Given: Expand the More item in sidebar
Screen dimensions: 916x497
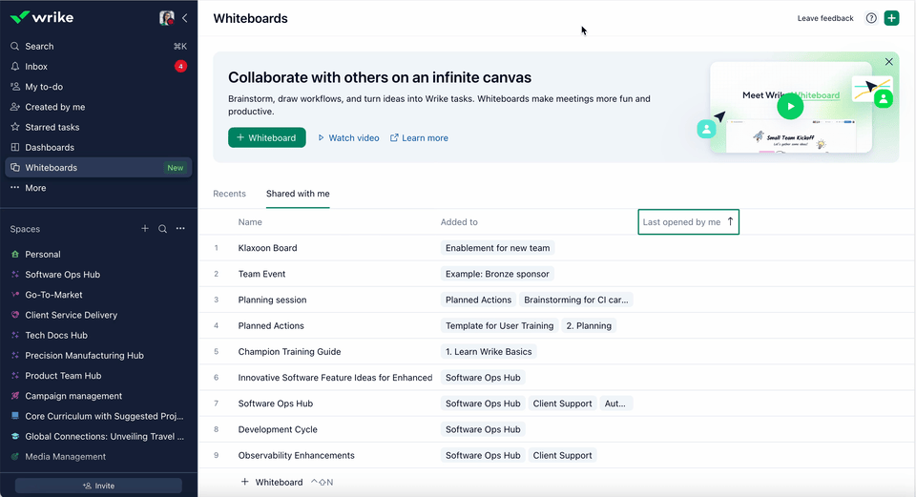Looking at the screenshot, I should (35, 188).
